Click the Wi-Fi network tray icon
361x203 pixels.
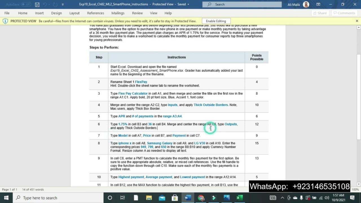321,198
